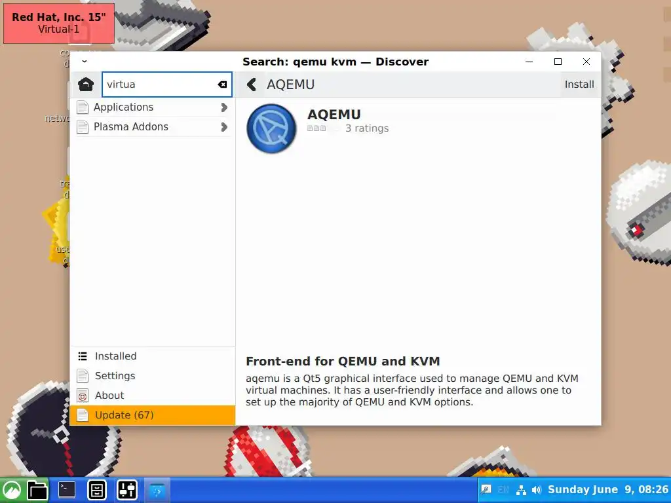Click the AQEMU application icon
Viewport: 671px width, 503px height.
[x=271, y=128]
